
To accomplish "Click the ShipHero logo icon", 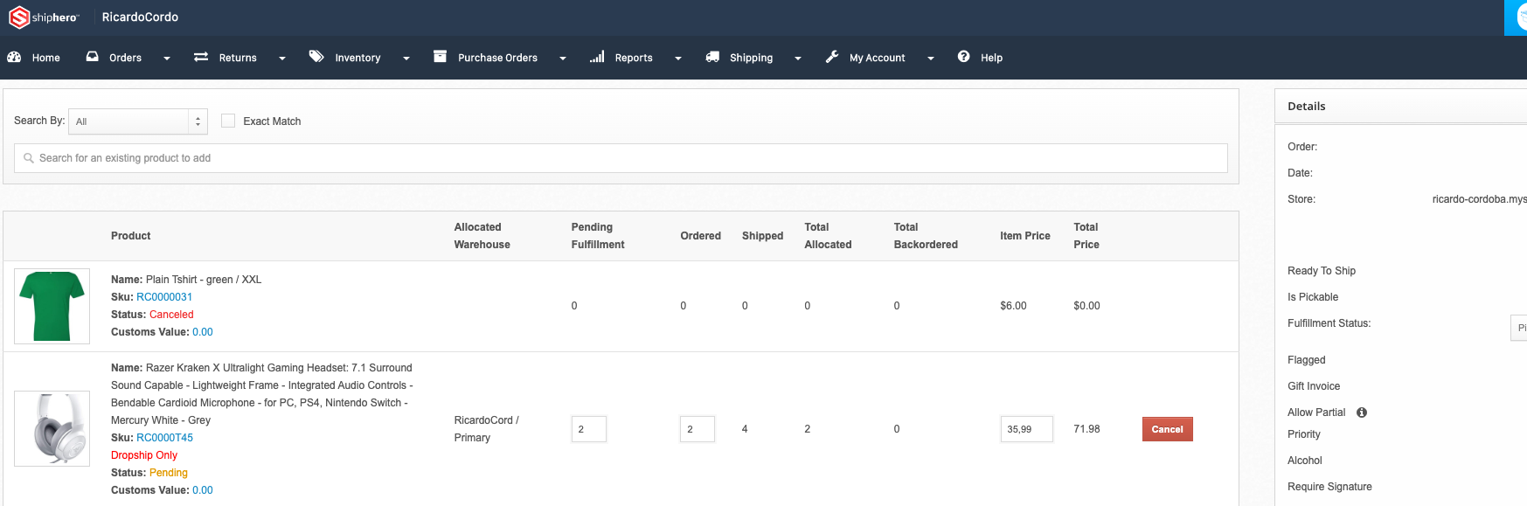I will (x=19, y=17).
